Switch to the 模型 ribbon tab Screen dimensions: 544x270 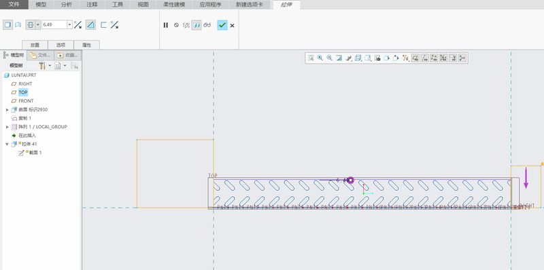tap(41, 5)
